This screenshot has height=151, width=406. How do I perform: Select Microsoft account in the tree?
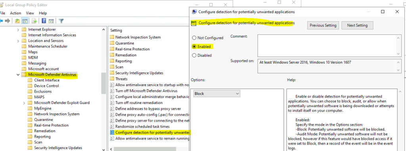pos(44,69)
